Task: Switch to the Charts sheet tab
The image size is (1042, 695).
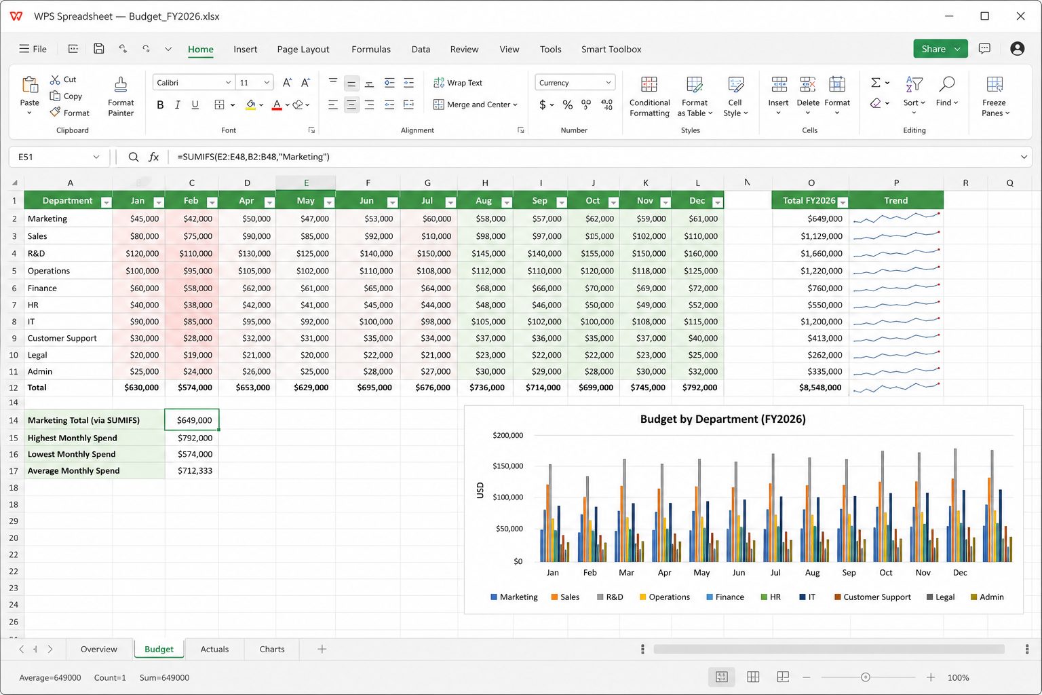Action: (x=272, y=649)
